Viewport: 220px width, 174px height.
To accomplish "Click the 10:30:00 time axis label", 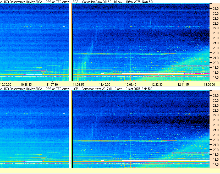I will (x=5, y=85).
